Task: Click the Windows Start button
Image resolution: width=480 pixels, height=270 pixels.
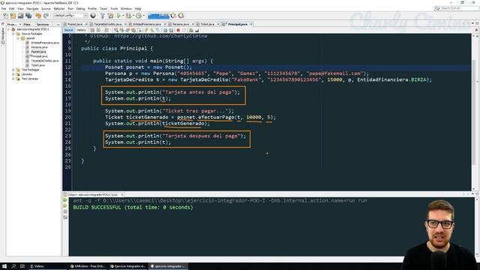Action: pos(4,266)
